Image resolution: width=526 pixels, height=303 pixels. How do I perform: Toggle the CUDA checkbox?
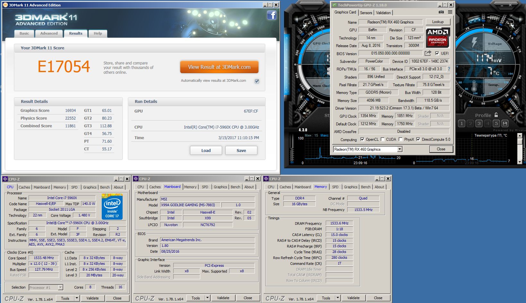coord(383,139)
